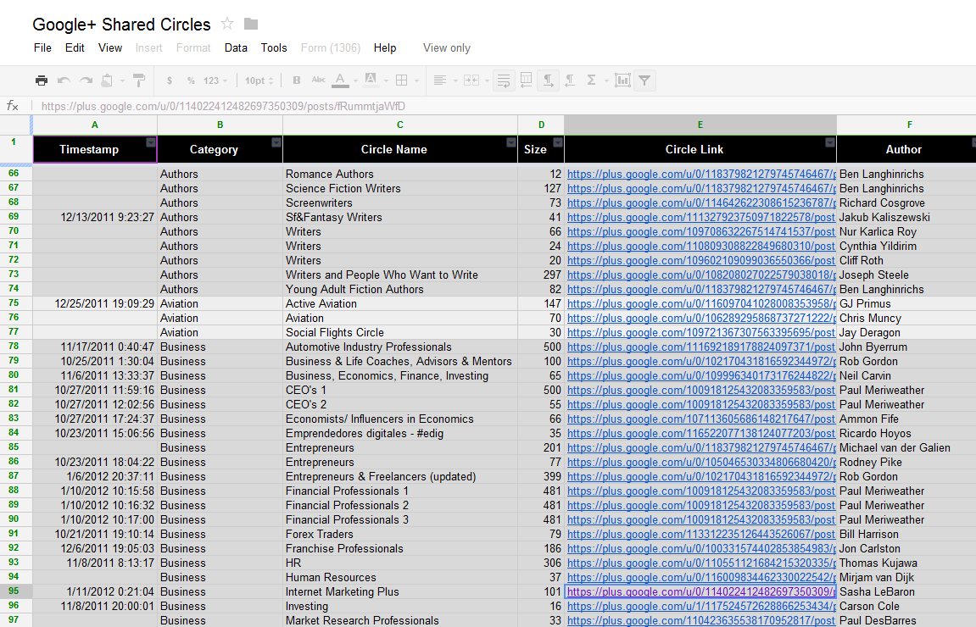Select column C header

coord(399,125)
